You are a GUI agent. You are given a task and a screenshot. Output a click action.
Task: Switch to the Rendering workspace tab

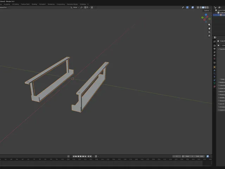point(51,4)
